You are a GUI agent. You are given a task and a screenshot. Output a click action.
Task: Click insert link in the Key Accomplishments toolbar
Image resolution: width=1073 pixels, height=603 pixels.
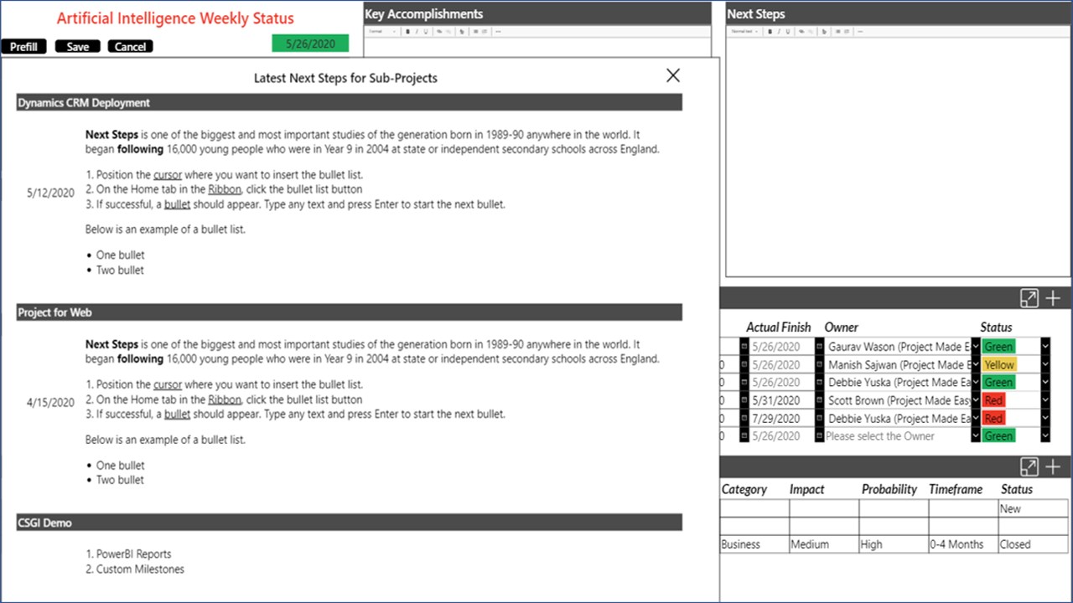439,32
